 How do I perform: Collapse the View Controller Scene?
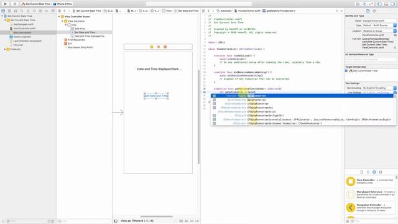point(59,17)
